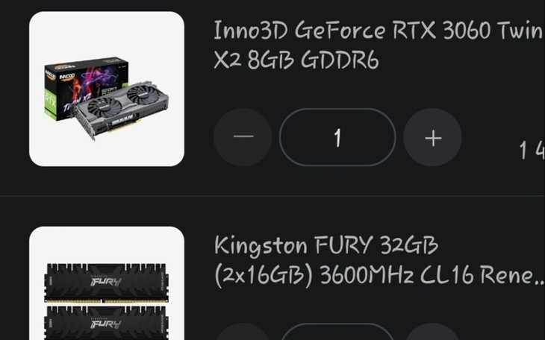
Task: Click the RTX 3060 quantity field showing 1
Action: click(x=337, y=137)
